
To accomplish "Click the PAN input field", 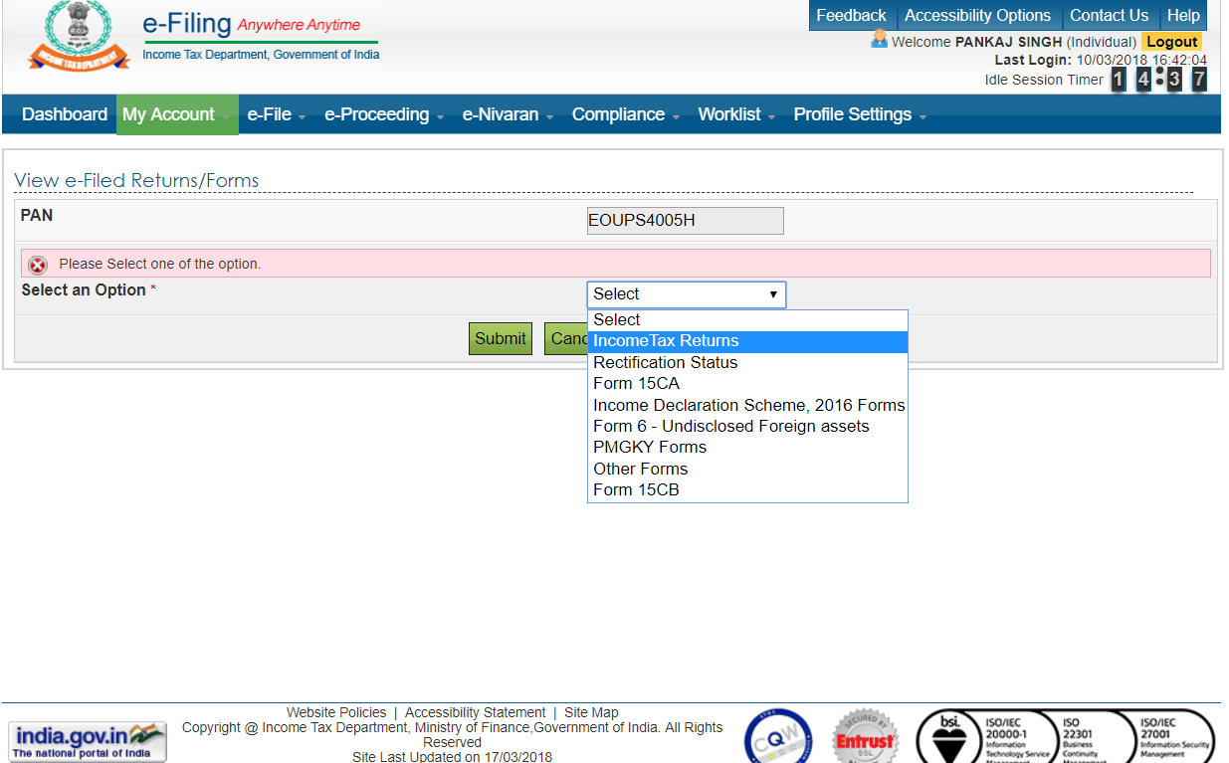I will click(685, 220).
